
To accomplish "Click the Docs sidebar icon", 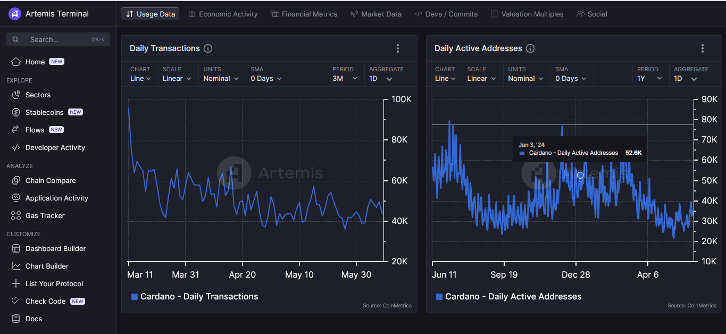I will click(16, 319).
